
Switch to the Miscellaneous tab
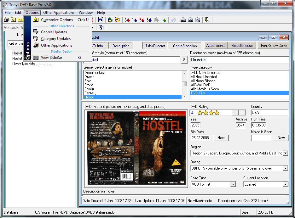[242, 45]
